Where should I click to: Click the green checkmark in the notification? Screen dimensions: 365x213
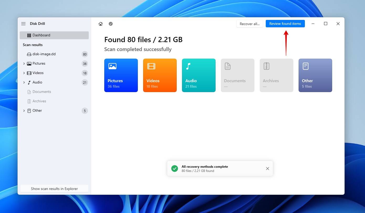point(175,169)
